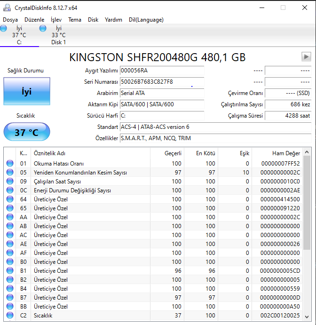
Task: Click the Eşik column header
Action: (x=235, y=153)
